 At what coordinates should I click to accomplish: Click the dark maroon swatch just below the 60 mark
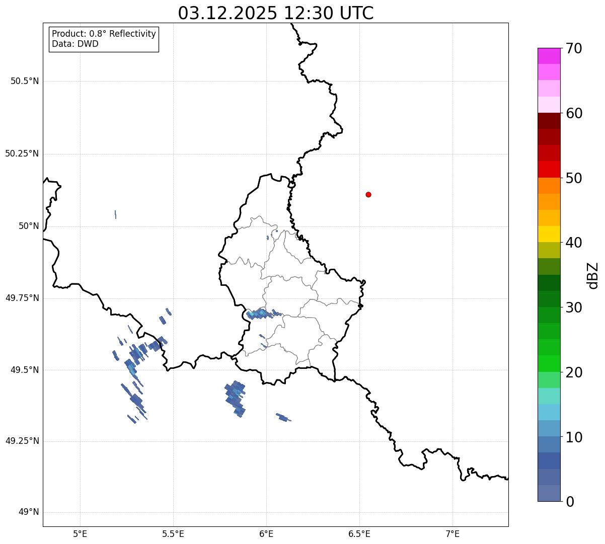[549, 121]
